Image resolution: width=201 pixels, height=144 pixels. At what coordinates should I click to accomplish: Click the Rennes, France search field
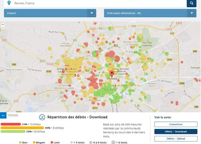[94, 3]
